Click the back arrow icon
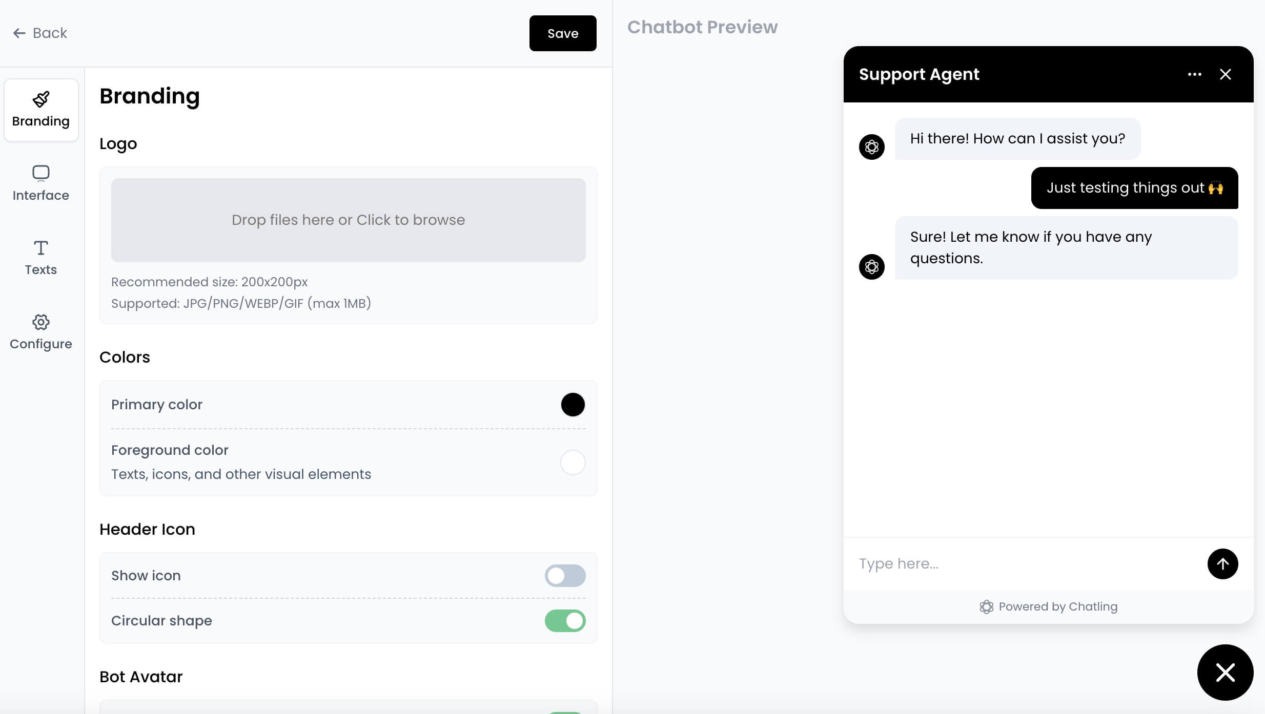The image size is (1265, 714). tap(19, 33)
